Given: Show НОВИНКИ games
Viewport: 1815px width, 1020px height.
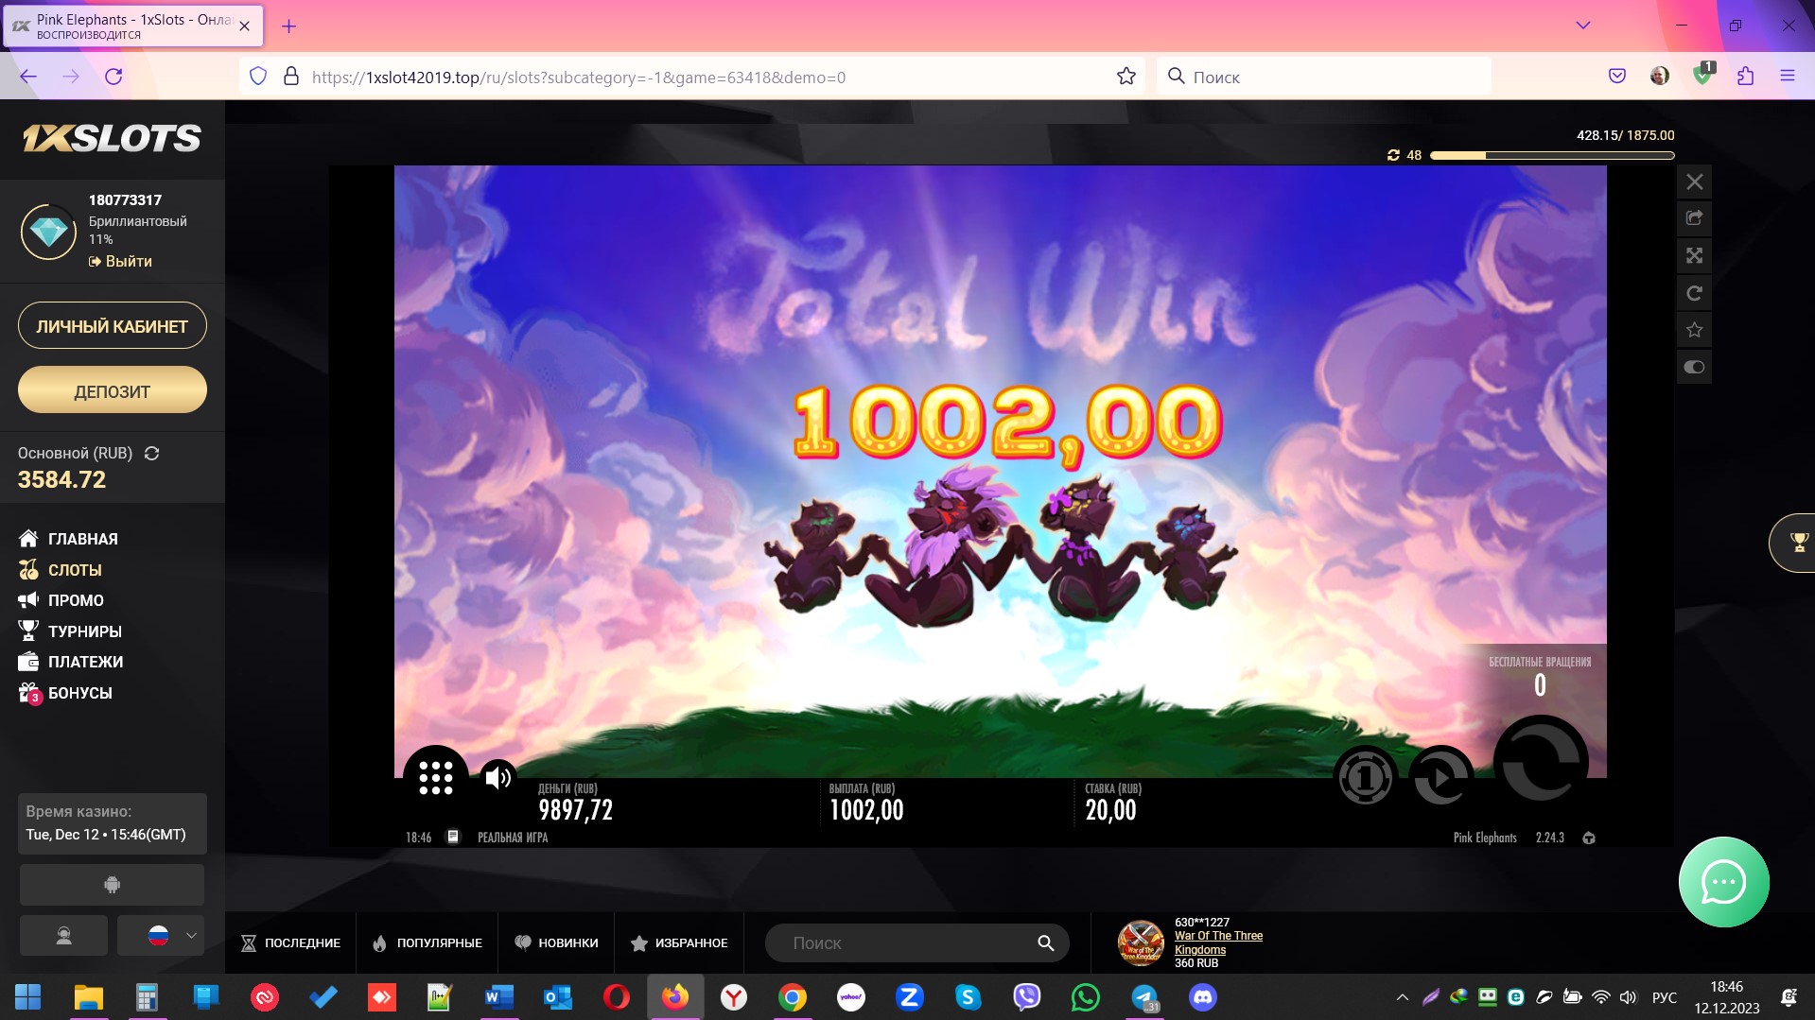Looking at the screenshot, I should (556, 943).
